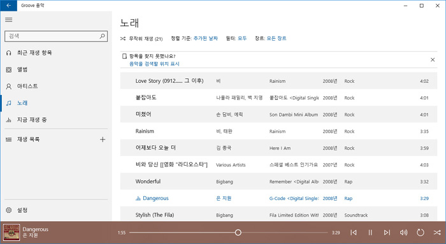Click album 스페셜 베스트 인기가요

coord(294,165)
